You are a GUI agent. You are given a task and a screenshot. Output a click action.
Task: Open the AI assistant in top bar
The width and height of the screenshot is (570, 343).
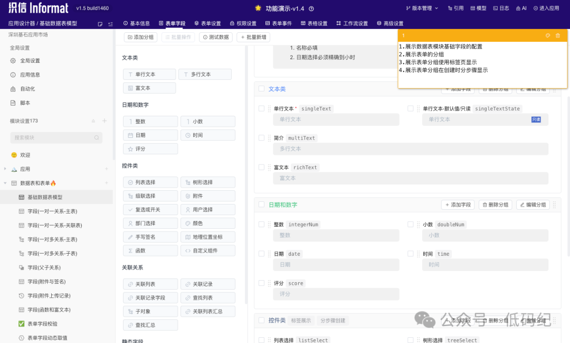point(521,8)
